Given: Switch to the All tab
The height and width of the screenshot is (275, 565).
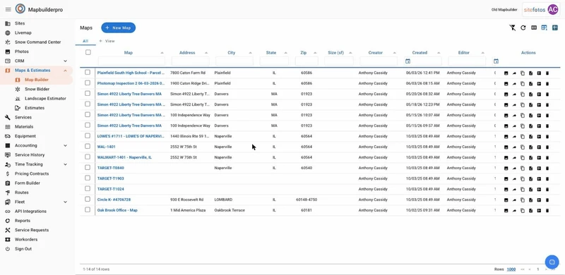Looking at the screenshot, I should [x=85, y=41].
